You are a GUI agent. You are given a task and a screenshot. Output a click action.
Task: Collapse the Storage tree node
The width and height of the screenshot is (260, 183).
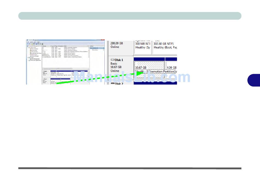tap(28, 57)
